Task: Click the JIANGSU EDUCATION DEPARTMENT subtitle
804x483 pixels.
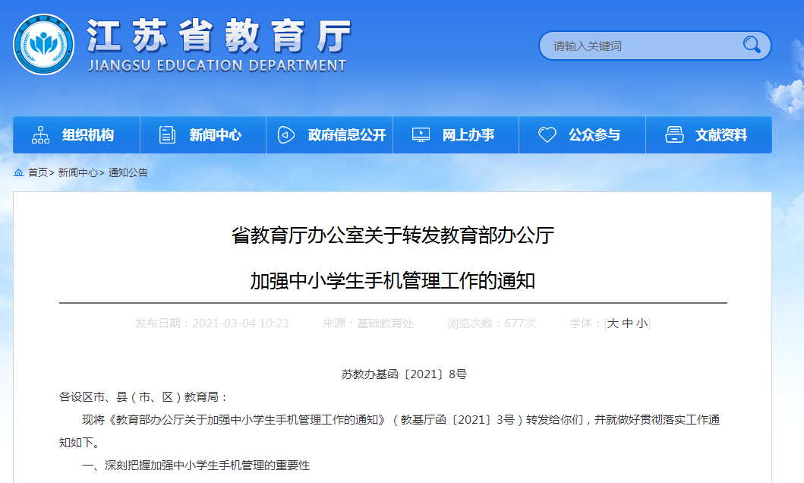Action: click(x=217, y=65)
